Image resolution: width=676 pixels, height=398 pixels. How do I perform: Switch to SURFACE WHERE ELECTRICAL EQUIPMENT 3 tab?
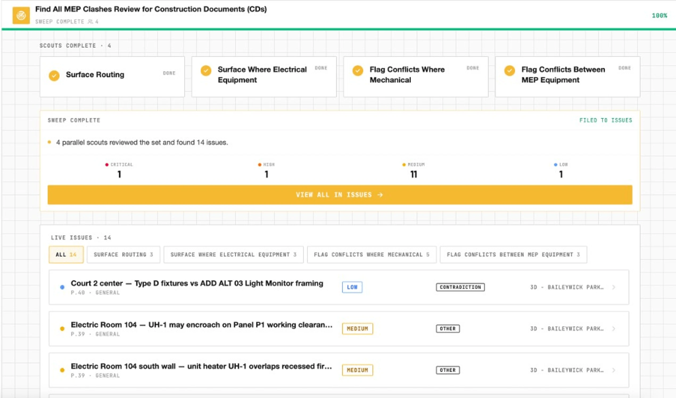coord(233,255)
